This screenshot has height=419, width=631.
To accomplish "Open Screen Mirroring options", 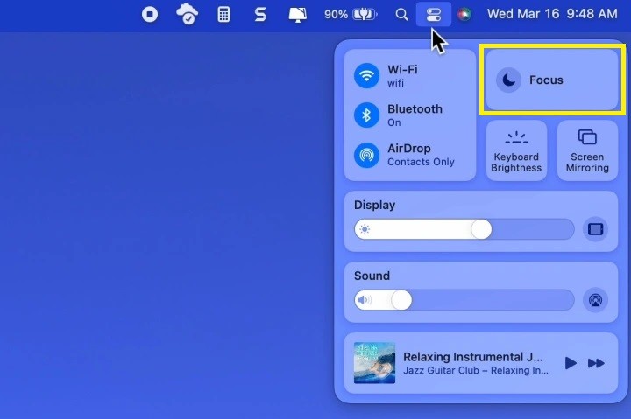I will [x=587, y=150].
